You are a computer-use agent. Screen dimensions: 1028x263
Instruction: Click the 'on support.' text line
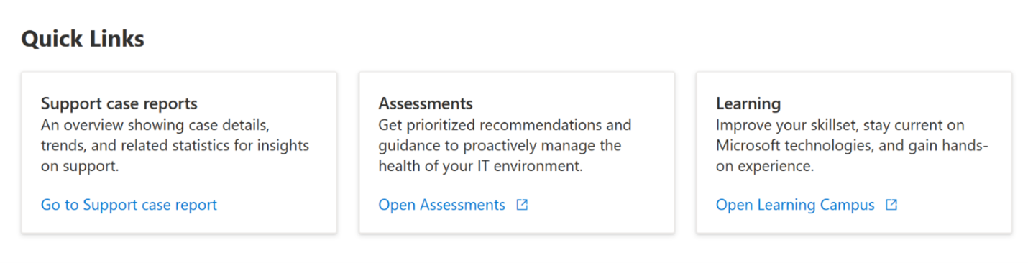tap(78, 167)
